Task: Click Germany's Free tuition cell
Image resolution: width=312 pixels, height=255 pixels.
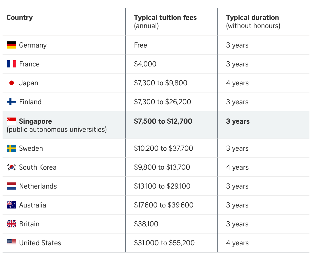Action: pyautogui.click(x=140, y=45)
